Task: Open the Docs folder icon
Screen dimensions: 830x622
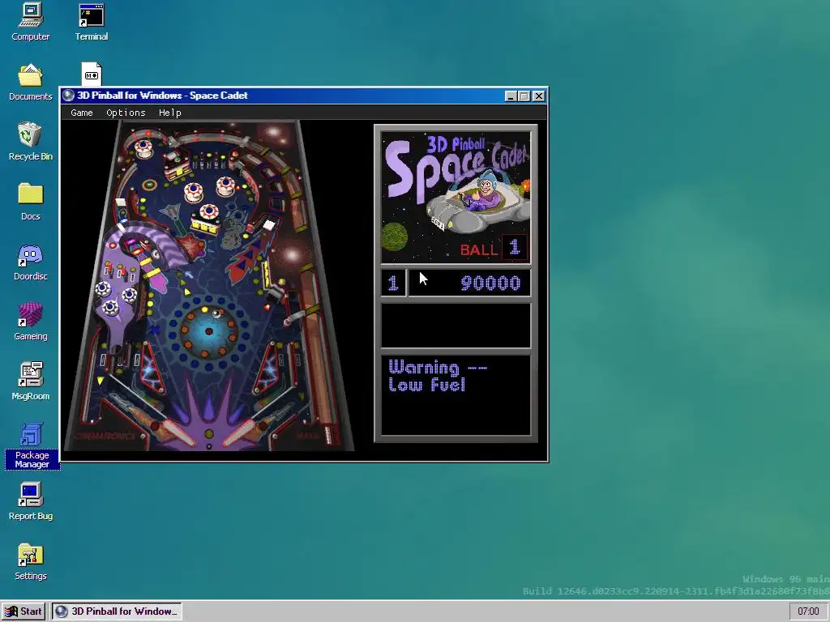Action: (31, 202)
